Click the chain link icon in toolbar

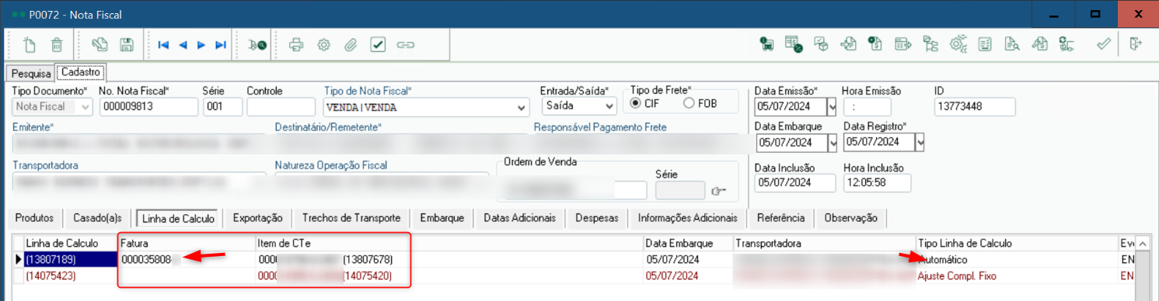405,45
